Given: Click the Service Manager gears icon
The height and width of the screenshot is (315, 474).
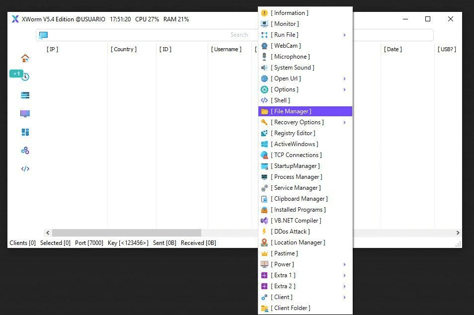Looking at the screenshot, I should pos(264,188).
